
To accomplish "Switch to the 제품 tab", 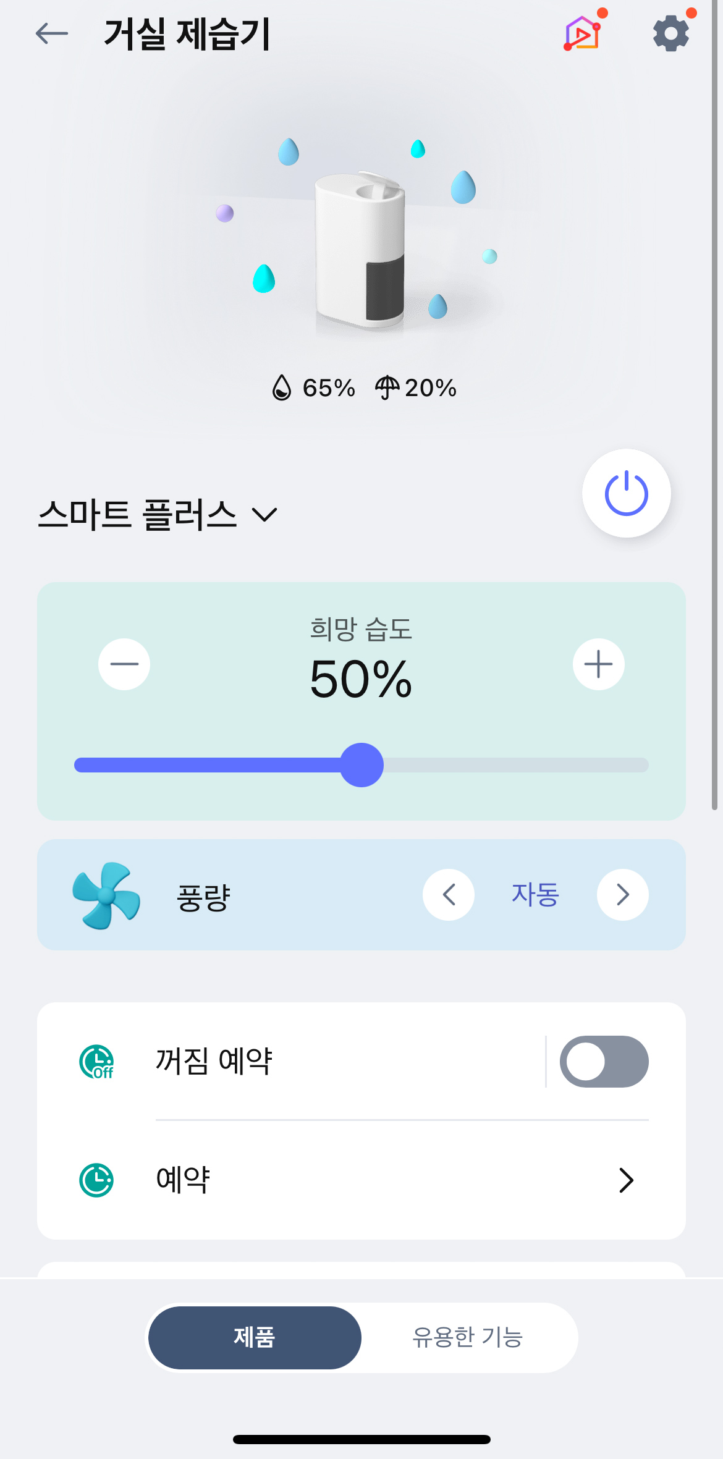I will 255,1337.
